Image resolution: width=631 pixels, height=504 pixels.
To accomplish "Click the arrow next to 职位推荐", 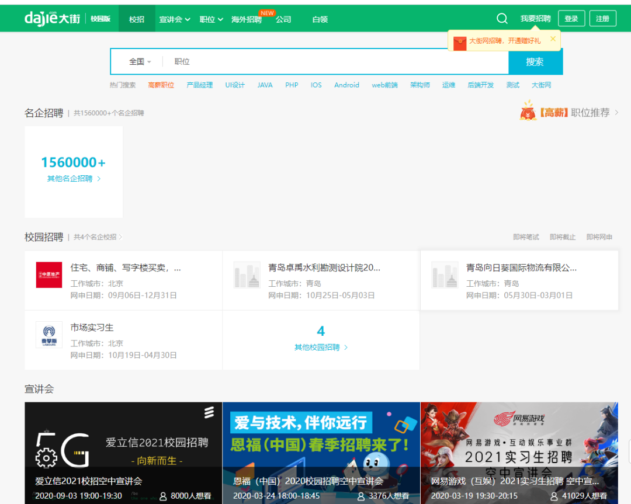I will click(616, 113).
